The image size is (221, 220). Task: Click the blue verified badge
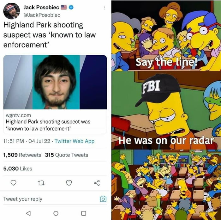tap(71, 7)
